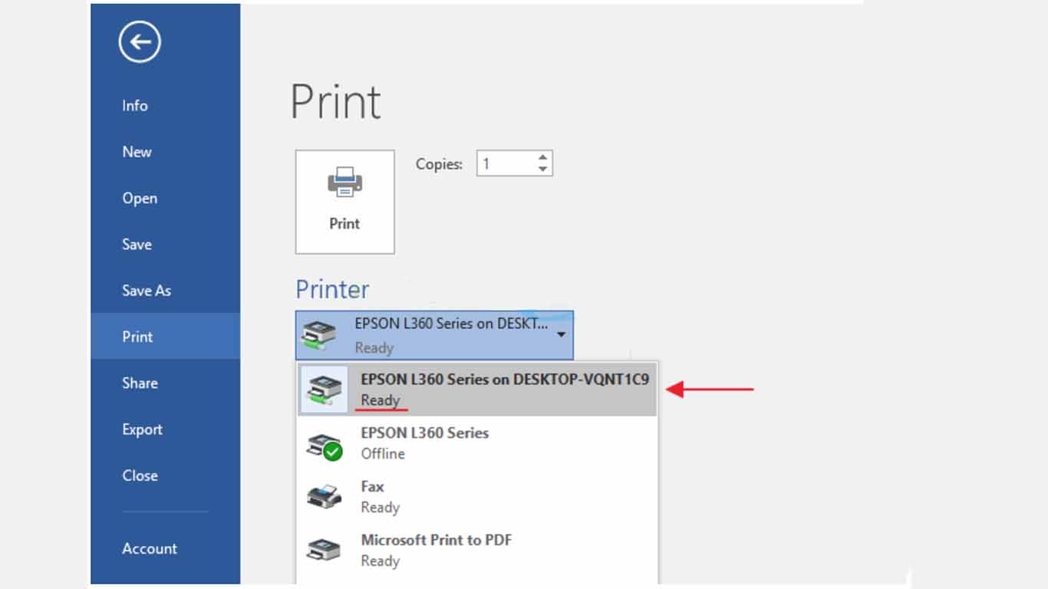1048x589 pixels.
Task: Close the document via Close item
Action: click(x=140, y=475)
